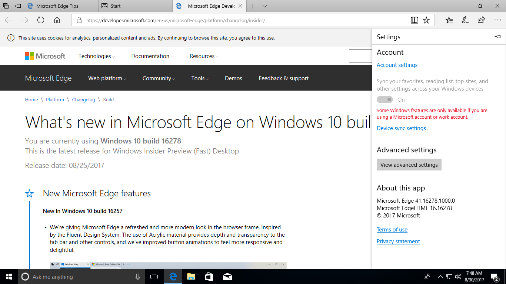506x284 pixels.
Task: Click Home breadcrumb link
Action: point(31,100)
